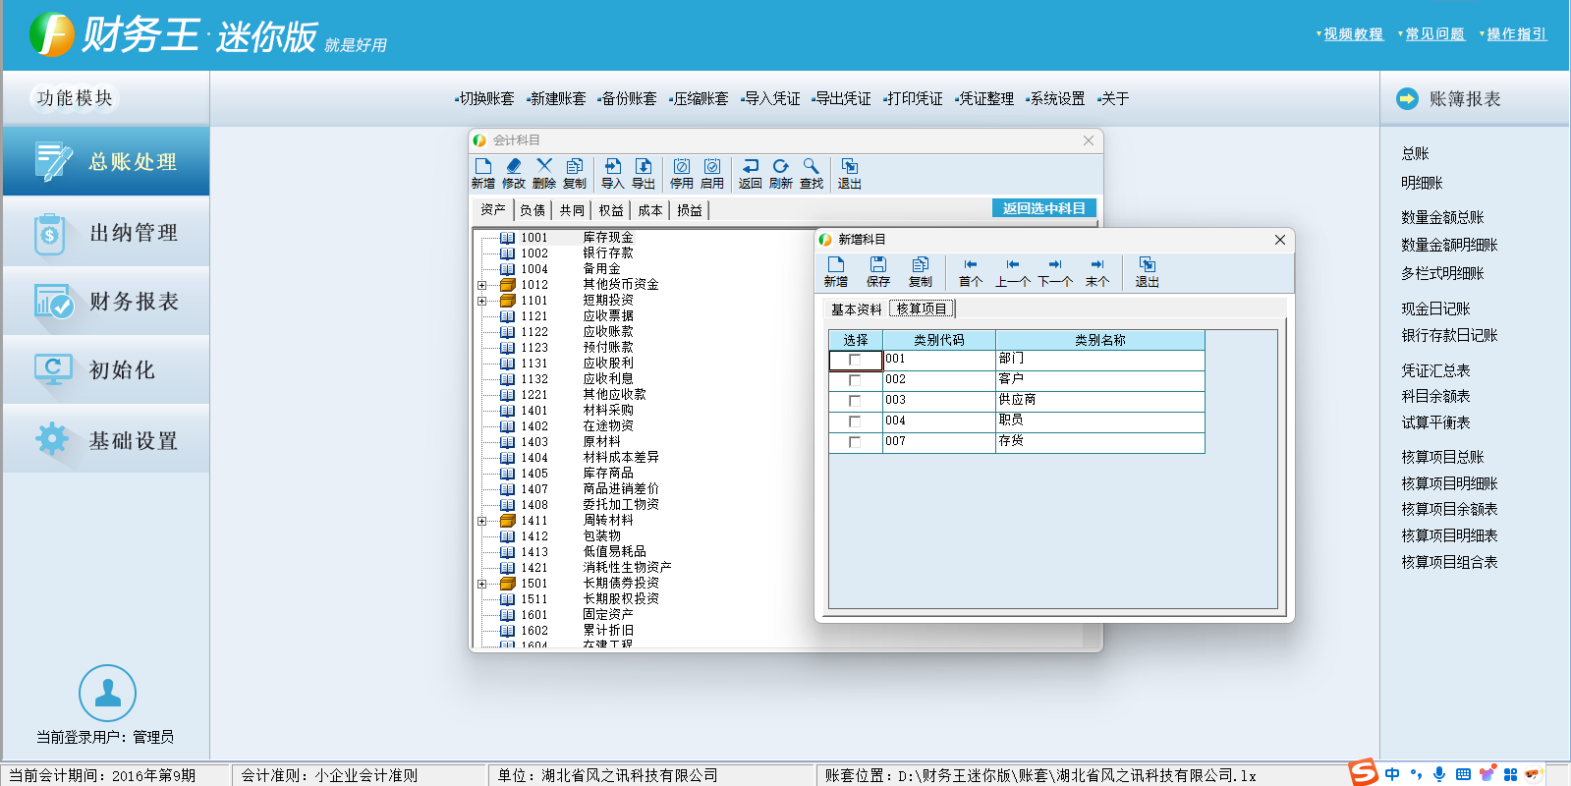Click the 新增 icon in 新增科目 dialog
The image size is (1571, 786).
click(836, 271)
